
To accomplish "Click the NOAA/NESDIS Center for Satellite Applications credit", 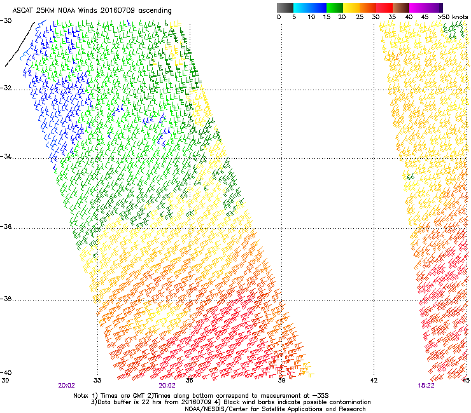I will (275, 409).
